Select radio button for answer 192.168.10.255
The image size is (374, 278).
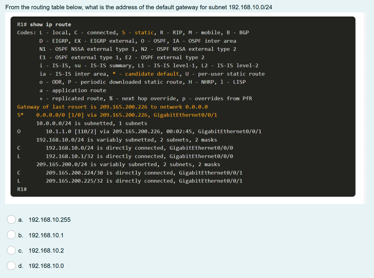[x=11, y=219]
